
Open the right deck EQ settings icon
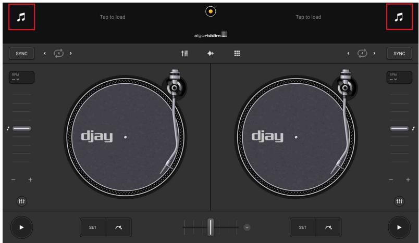point(399,201)
